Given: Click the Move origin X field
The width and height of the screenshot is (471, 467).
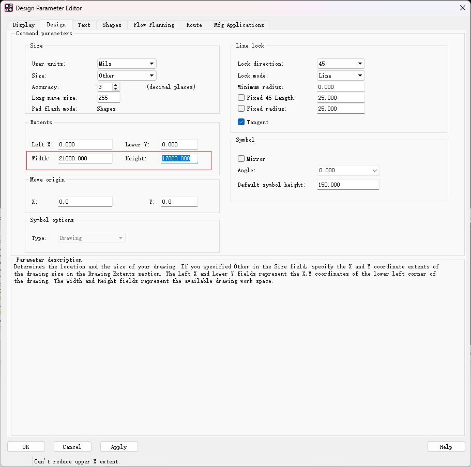Looking at the screenshot, I should click(85, 202).
